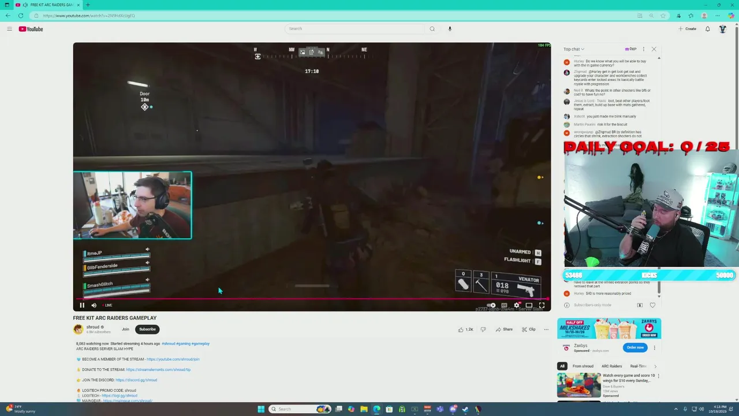Open shroud's channel avatar

[78, 329]
